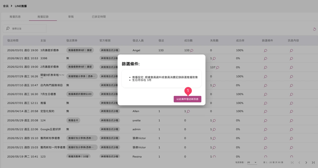Jump to the last page of records

point(313,162)
